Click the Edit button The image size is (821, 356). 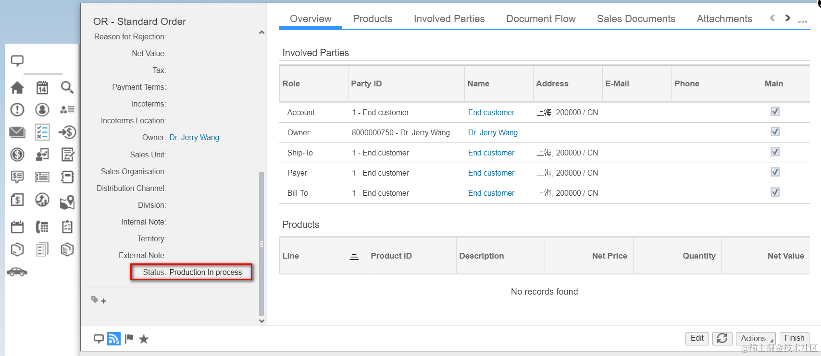tap(697, 338)
